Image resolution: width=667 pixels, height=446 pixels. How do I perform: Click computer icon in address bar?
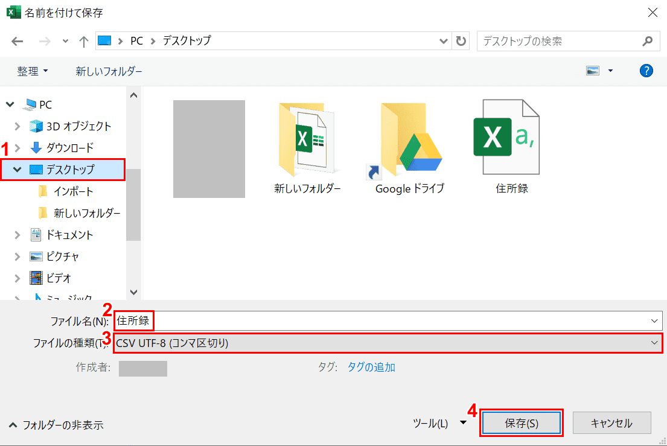[104, 41]
